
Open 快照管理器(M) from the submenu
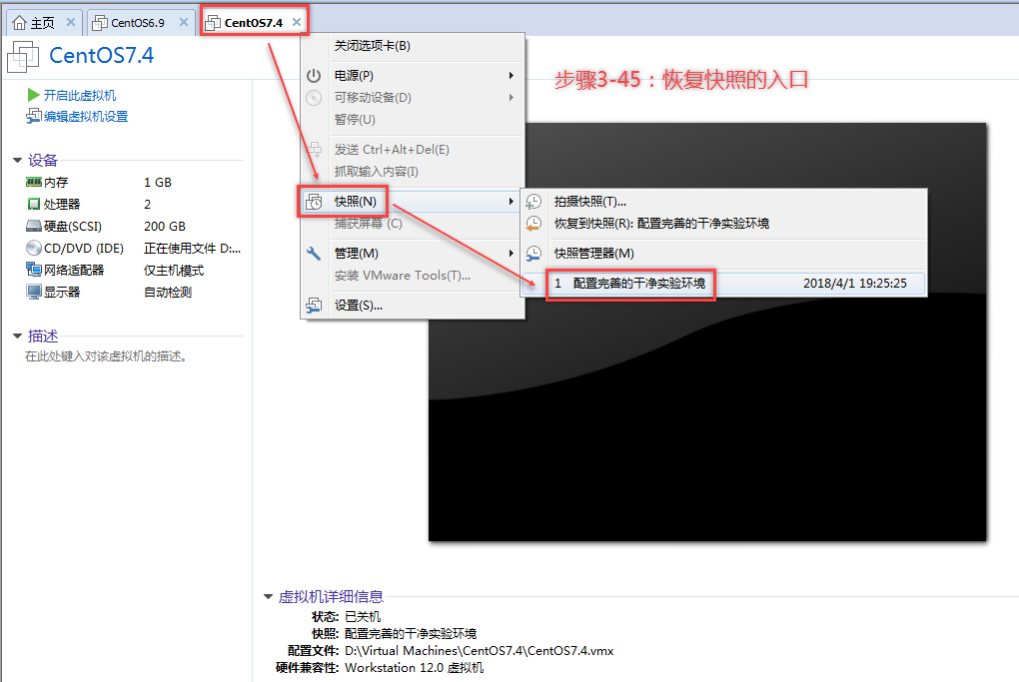[724, 254]
